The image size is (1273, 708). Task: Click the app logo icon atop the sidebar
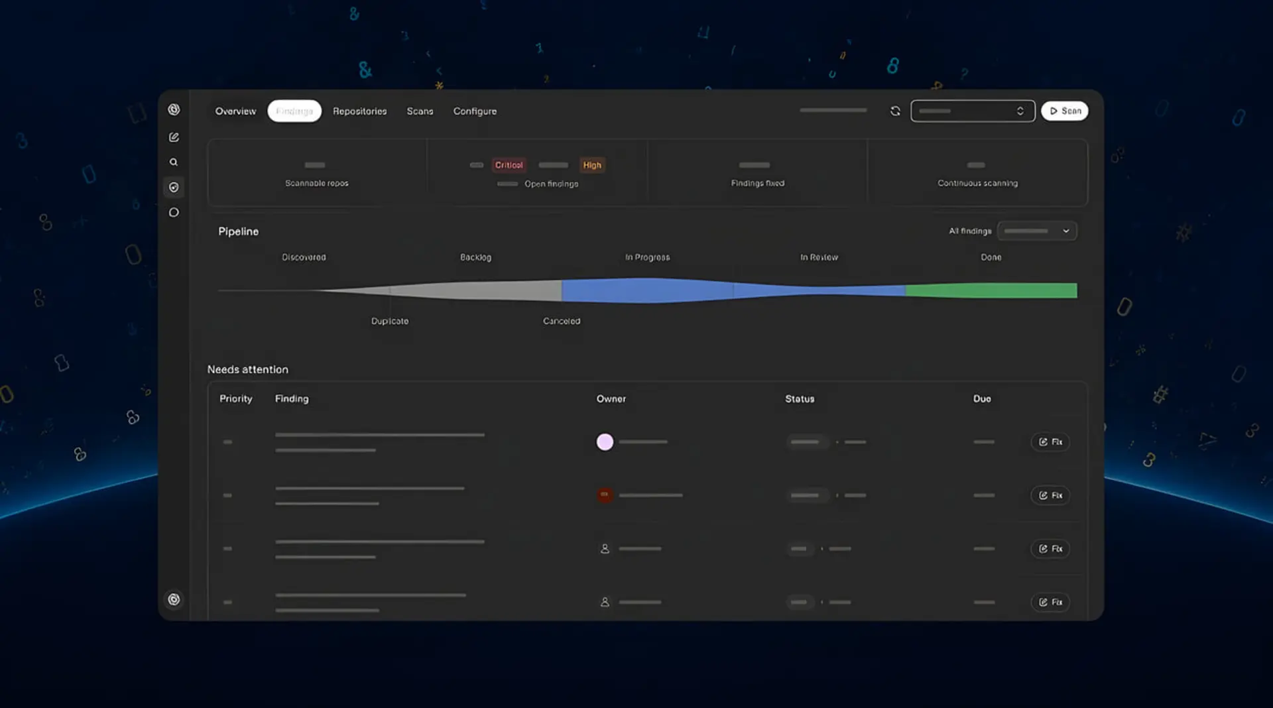coord(174,109)
